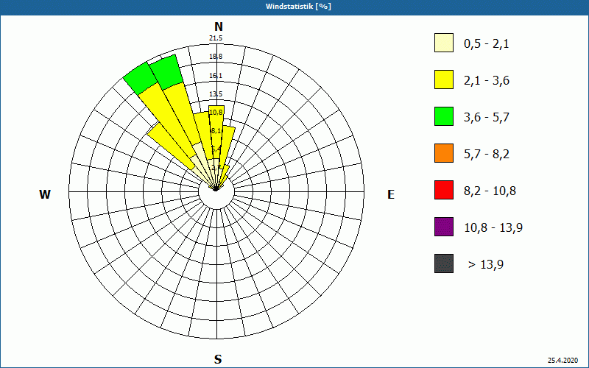This screenshot has height=368, width=589.
Task: Click the 18,8 ring label
Action: 216,57
